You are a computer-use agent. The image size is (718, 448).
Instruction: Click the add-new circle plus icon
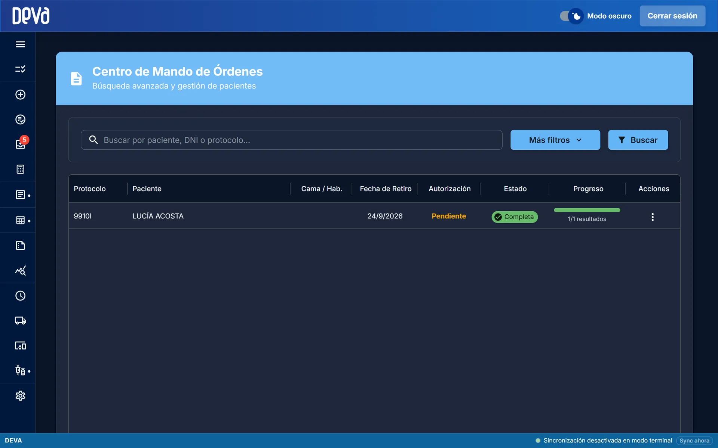pyautogui.click(x=20, y=94)
